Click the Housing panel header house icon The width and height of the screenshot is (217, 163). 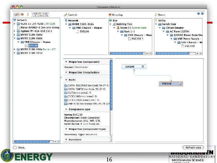pyautogui.click(x=110, y=15)
